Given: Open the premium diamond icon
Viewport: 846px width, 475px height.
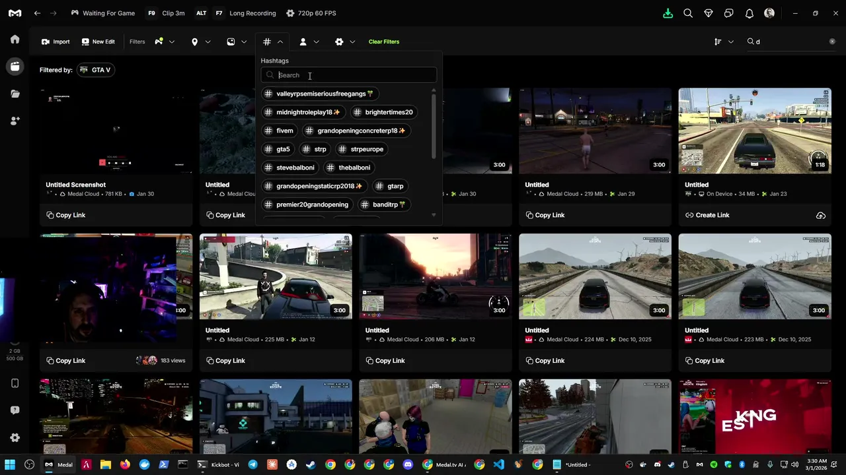Looking at the screenshot, I should [709, 13].
